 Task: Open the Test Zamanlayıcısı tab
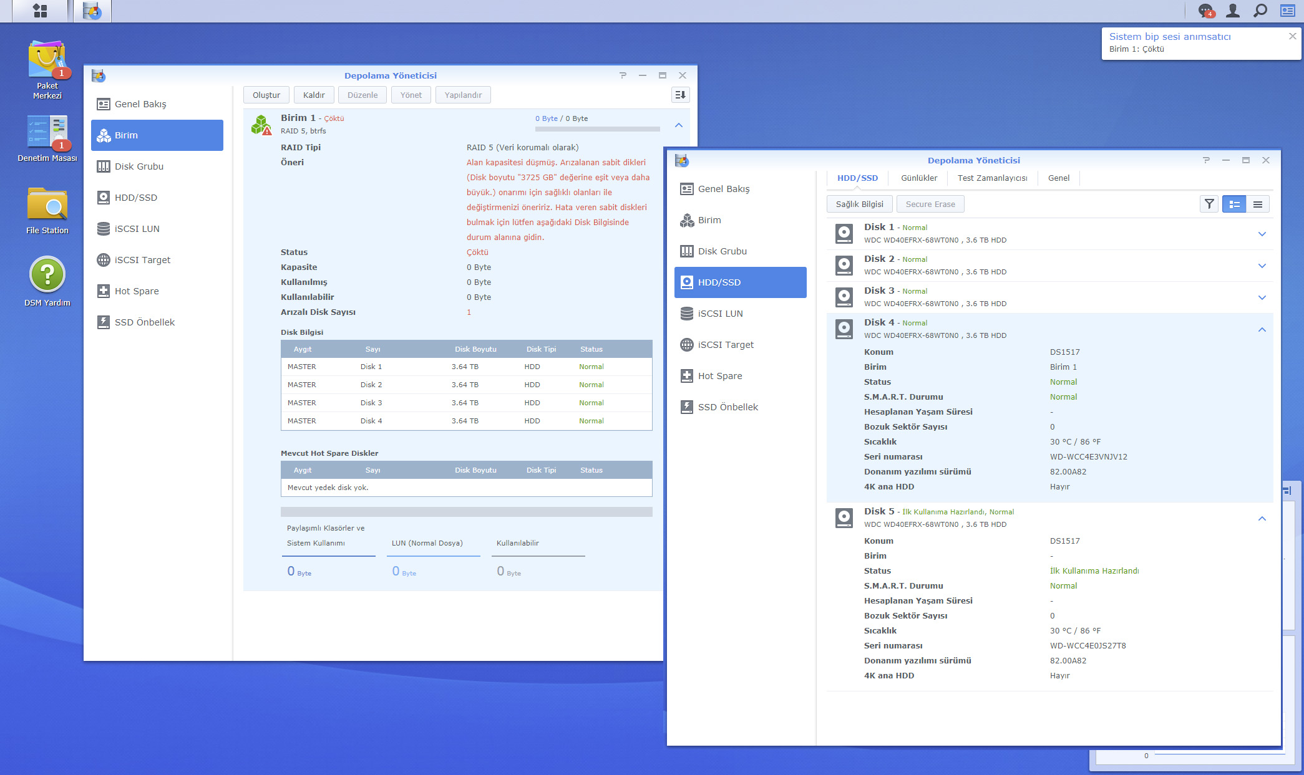coord(992,178)
